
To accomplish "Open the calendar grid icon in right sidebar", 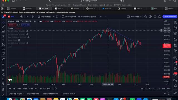I will (175, 45).
